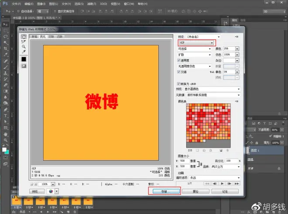Click the W 500 width input field

click(184, 161)
